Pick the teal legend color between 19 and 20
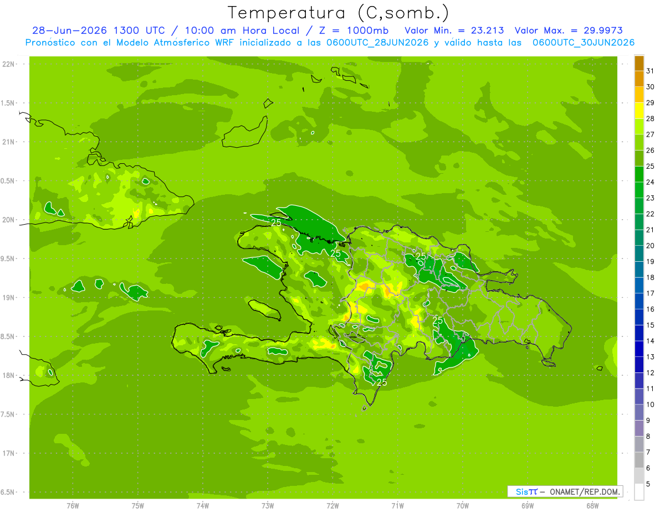The height and width of the screenshot is (513, 665). point(639,253)
